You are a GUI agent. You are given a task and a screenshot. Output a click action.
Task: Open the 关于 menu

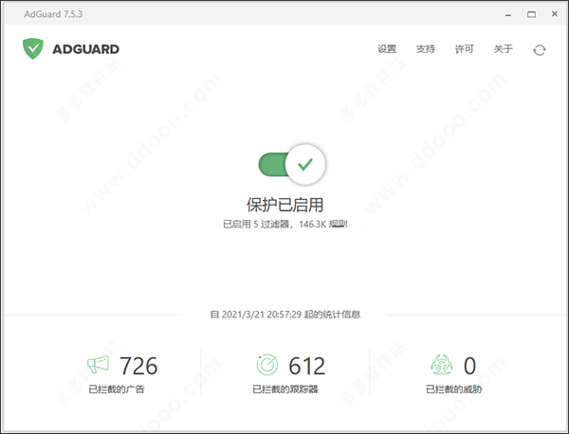(504, 49)
